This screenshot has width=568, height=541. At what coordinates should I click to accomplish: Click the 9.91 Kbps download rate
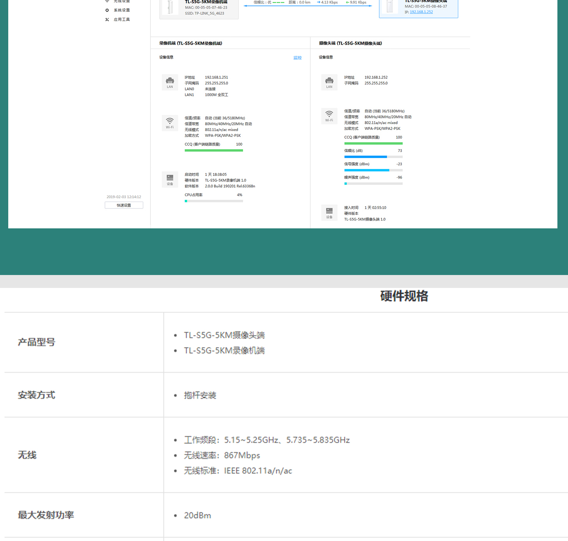coord(356,2)
